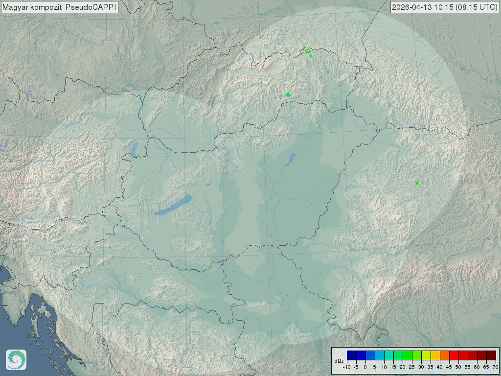
Task: Click the round green radar echo in Slovakia
Action: tap(289, 94)
